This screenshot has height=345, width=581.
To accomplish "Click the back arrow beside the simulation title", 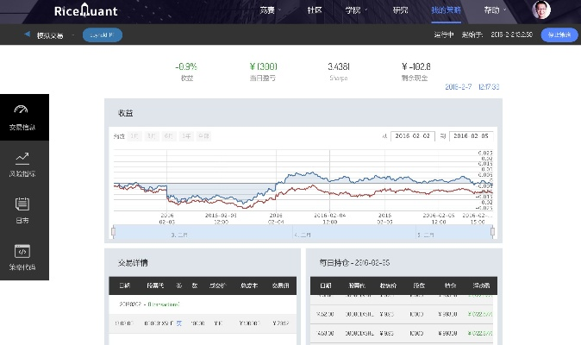I will [27, 34].
